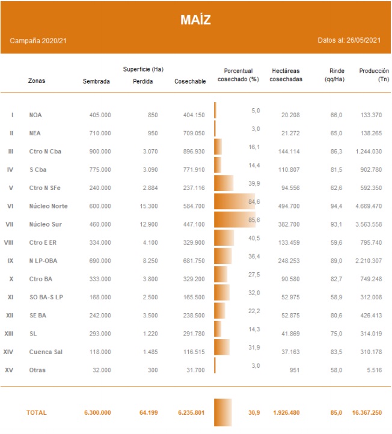Click the Núcleo Norte harvest progress bar
392x434 pixels.
tap(234, 201)
